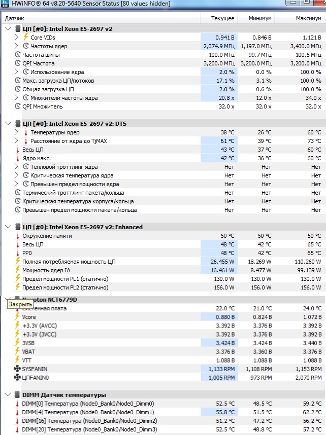Click the Минимум column header
The width and height of the screenshot is (326, 435).
point(256,18)
